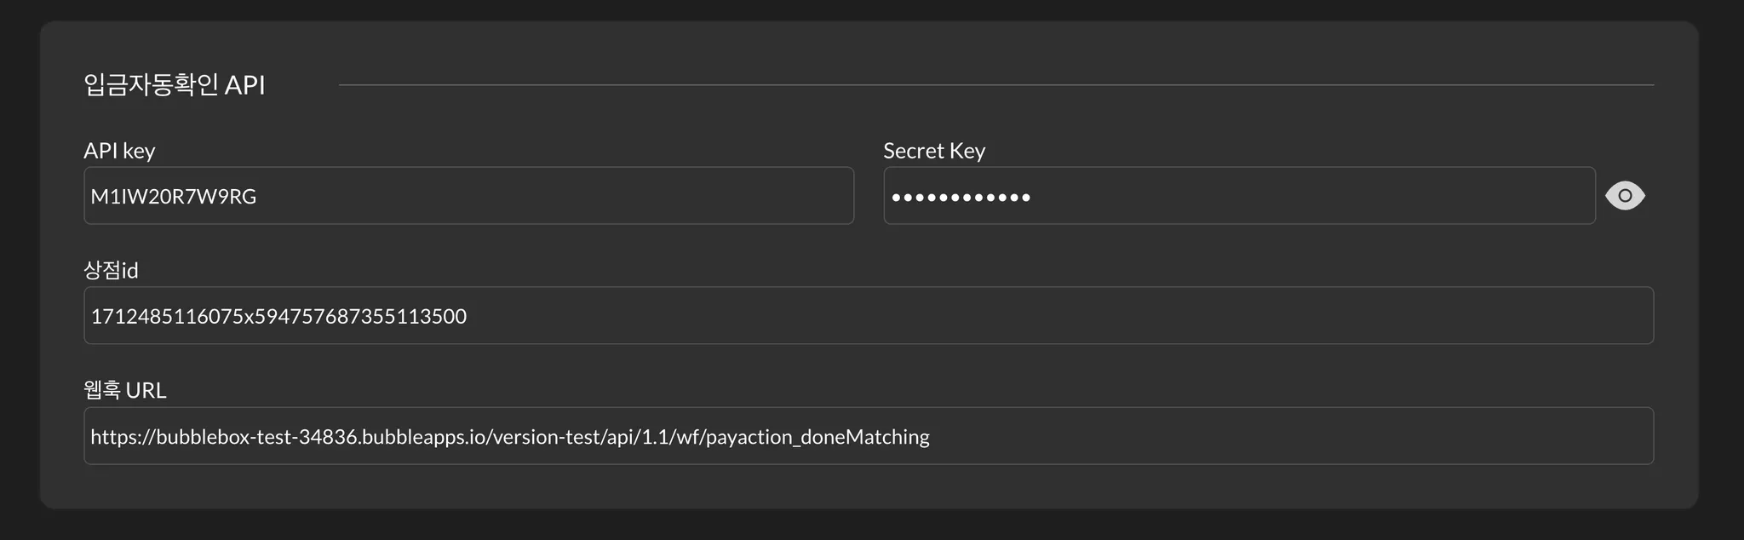The image size is (1744, 540).
Task: Click the "웹훅 URL" field label
Action: (125, 390)
